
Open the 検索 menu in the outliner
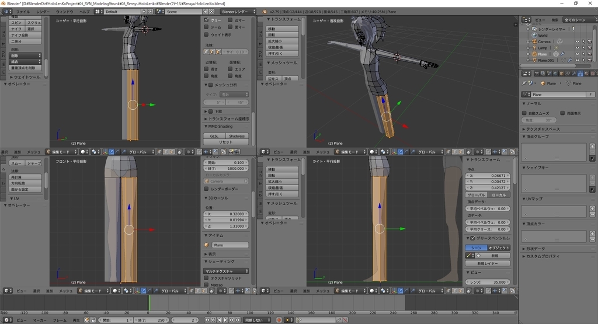[x=555, y=19]
